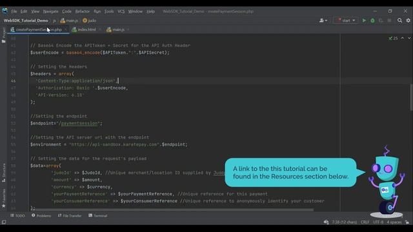Close the main.js editor tab
This screenshot has height=232, width=413.
[x=128, y=30]
